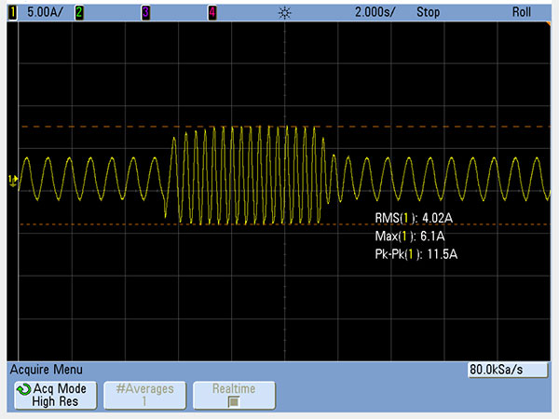Click the RMS(1): 4.02A measurement
Viewport: 559px width, 419px height.
click(414, 218)
